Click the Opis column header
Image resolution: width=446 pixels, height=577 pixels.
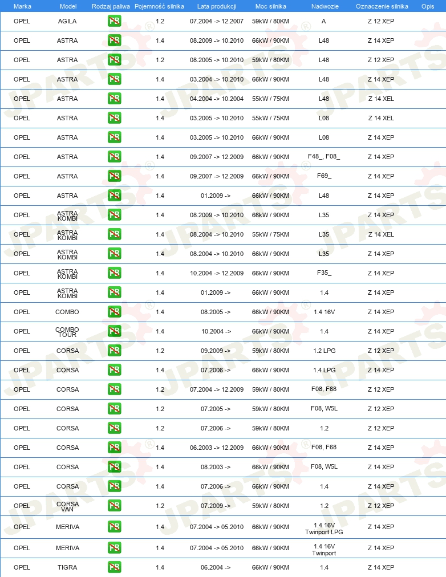coord(428,6)
